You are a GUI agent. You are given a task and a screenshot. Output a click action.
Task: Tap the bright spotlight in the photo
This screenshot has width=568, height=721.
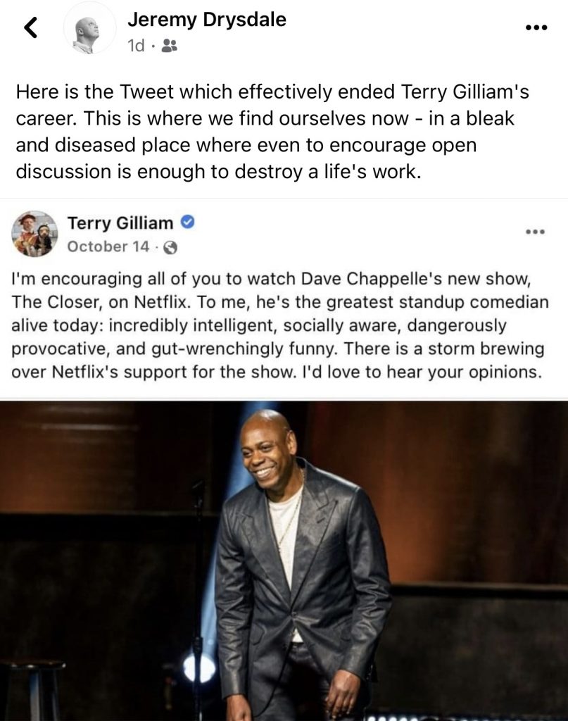point(199,667)
